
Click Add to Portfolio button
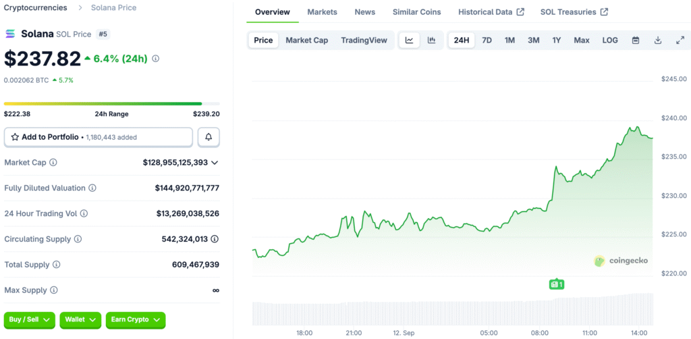pyautogui.click(x=99, y=137)
